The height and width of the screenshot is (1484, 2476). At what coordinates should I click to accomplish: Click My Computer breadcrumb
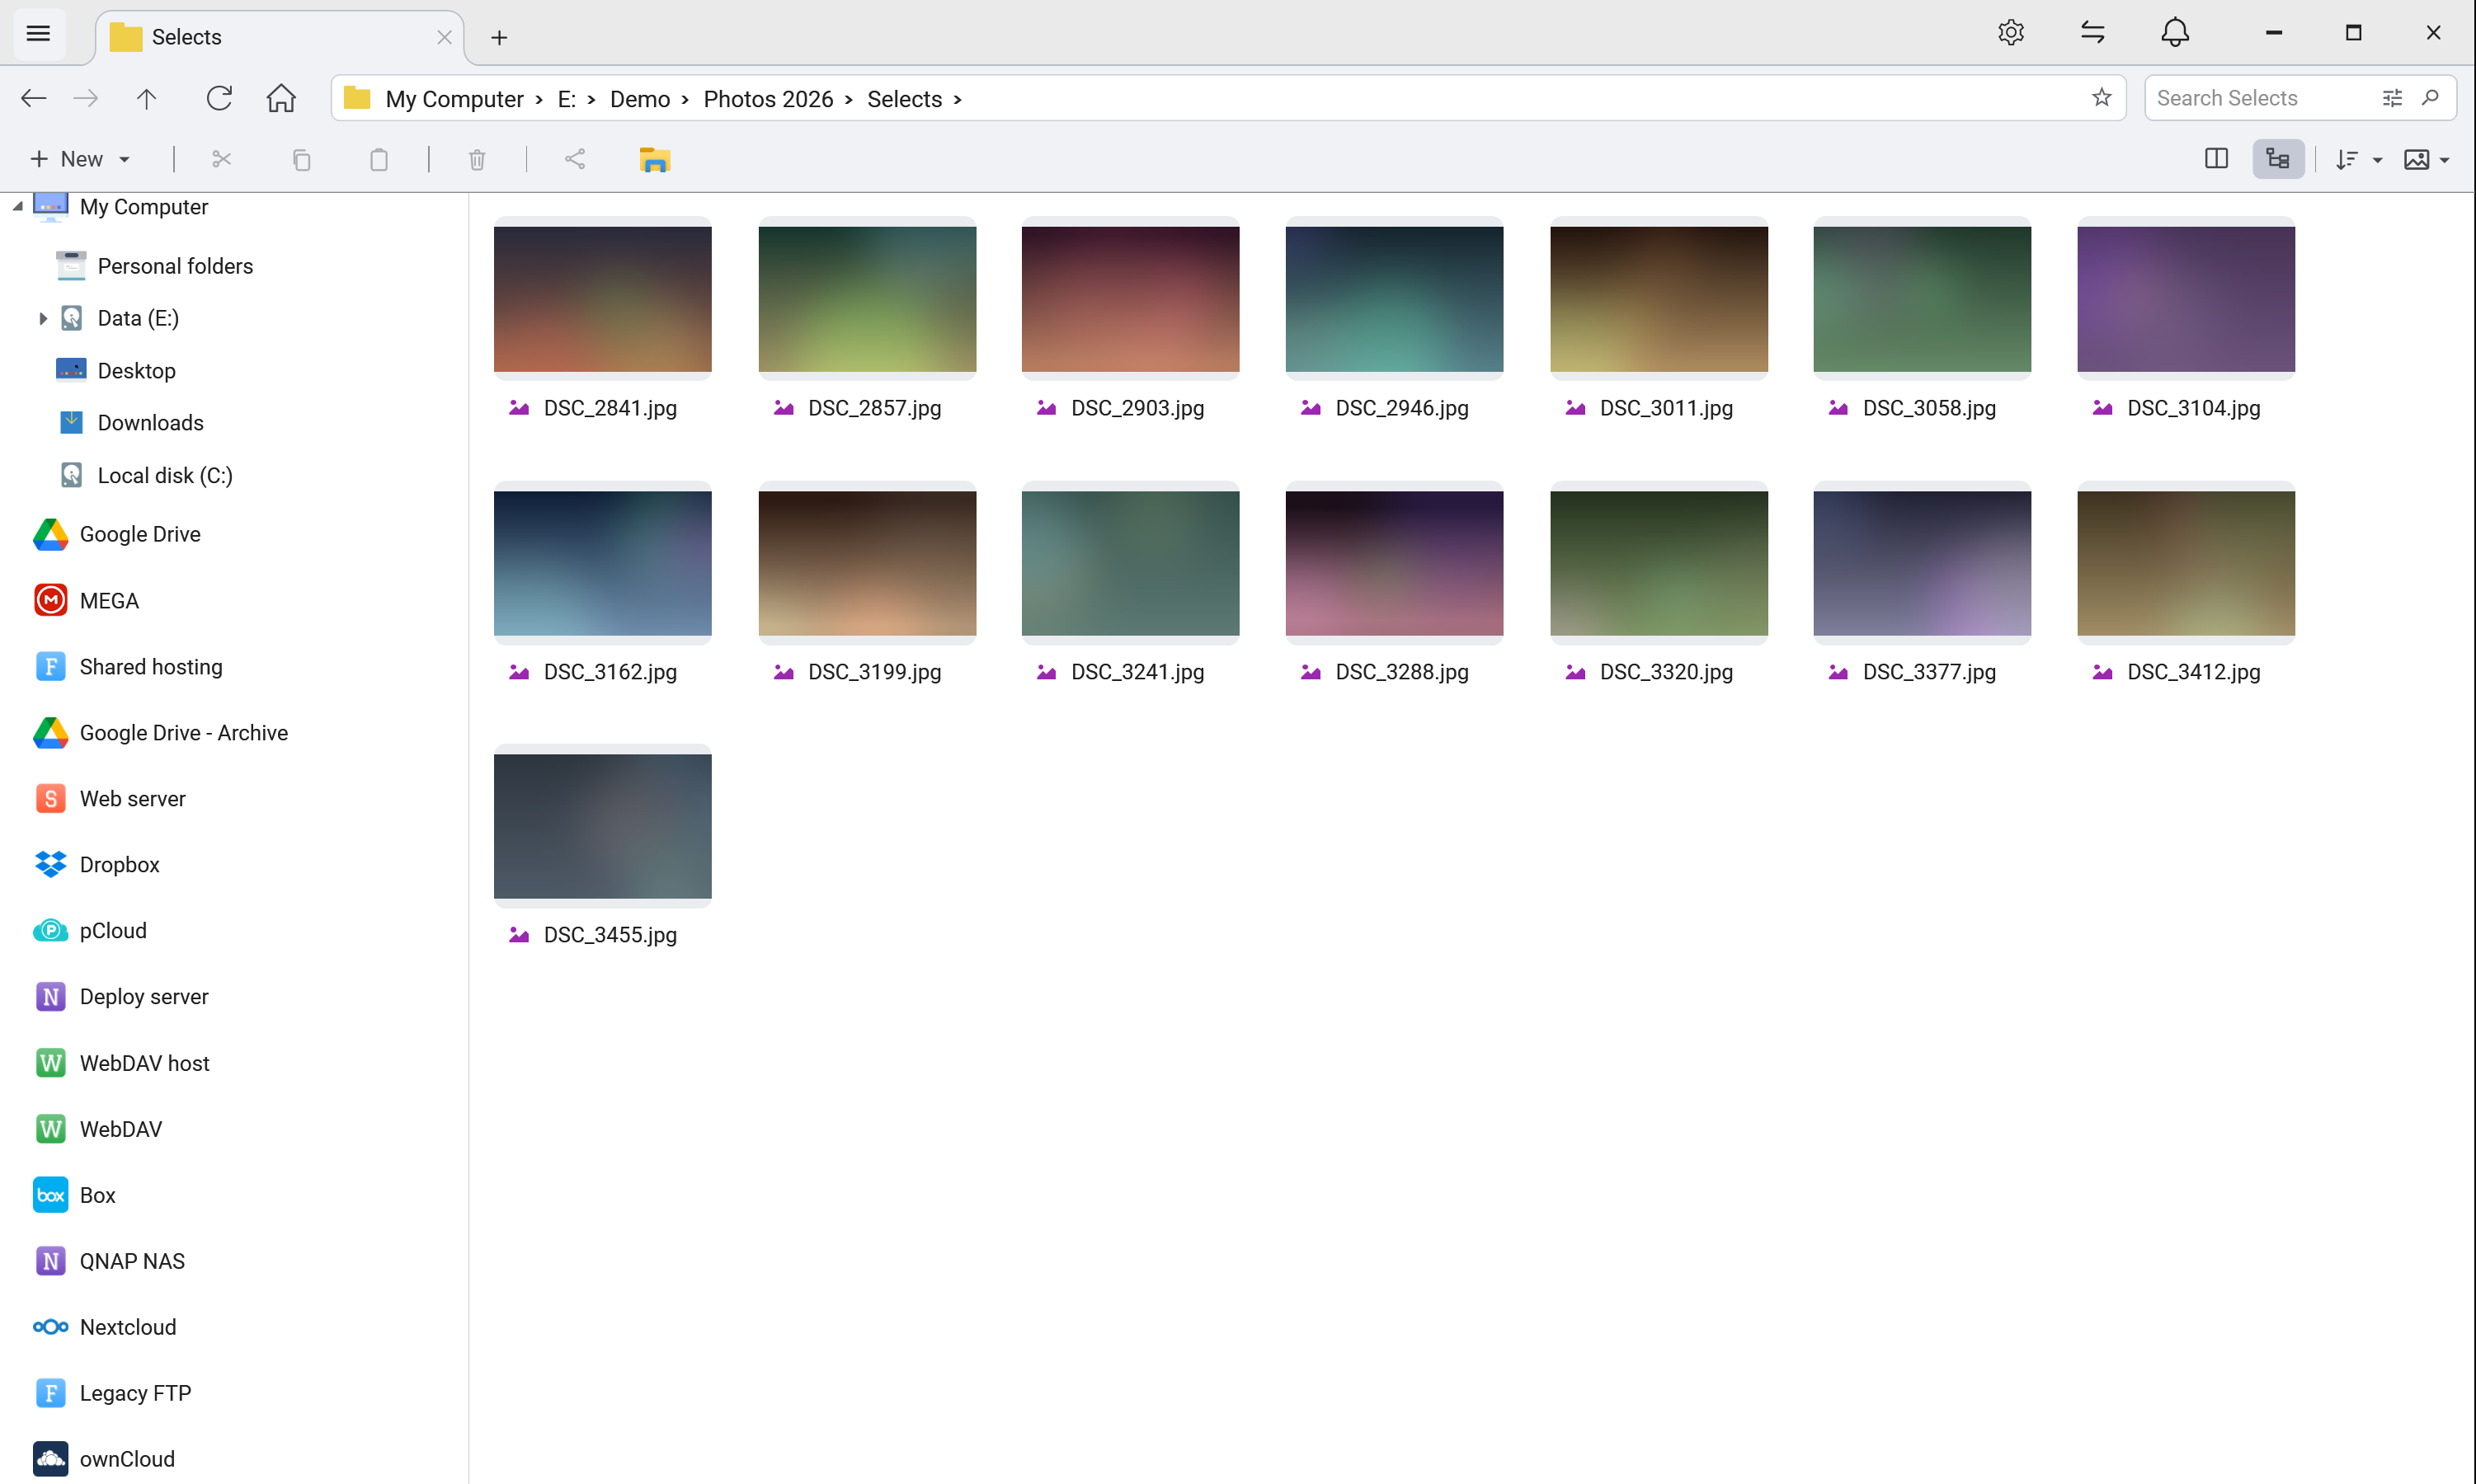click(x=454, y=99)
